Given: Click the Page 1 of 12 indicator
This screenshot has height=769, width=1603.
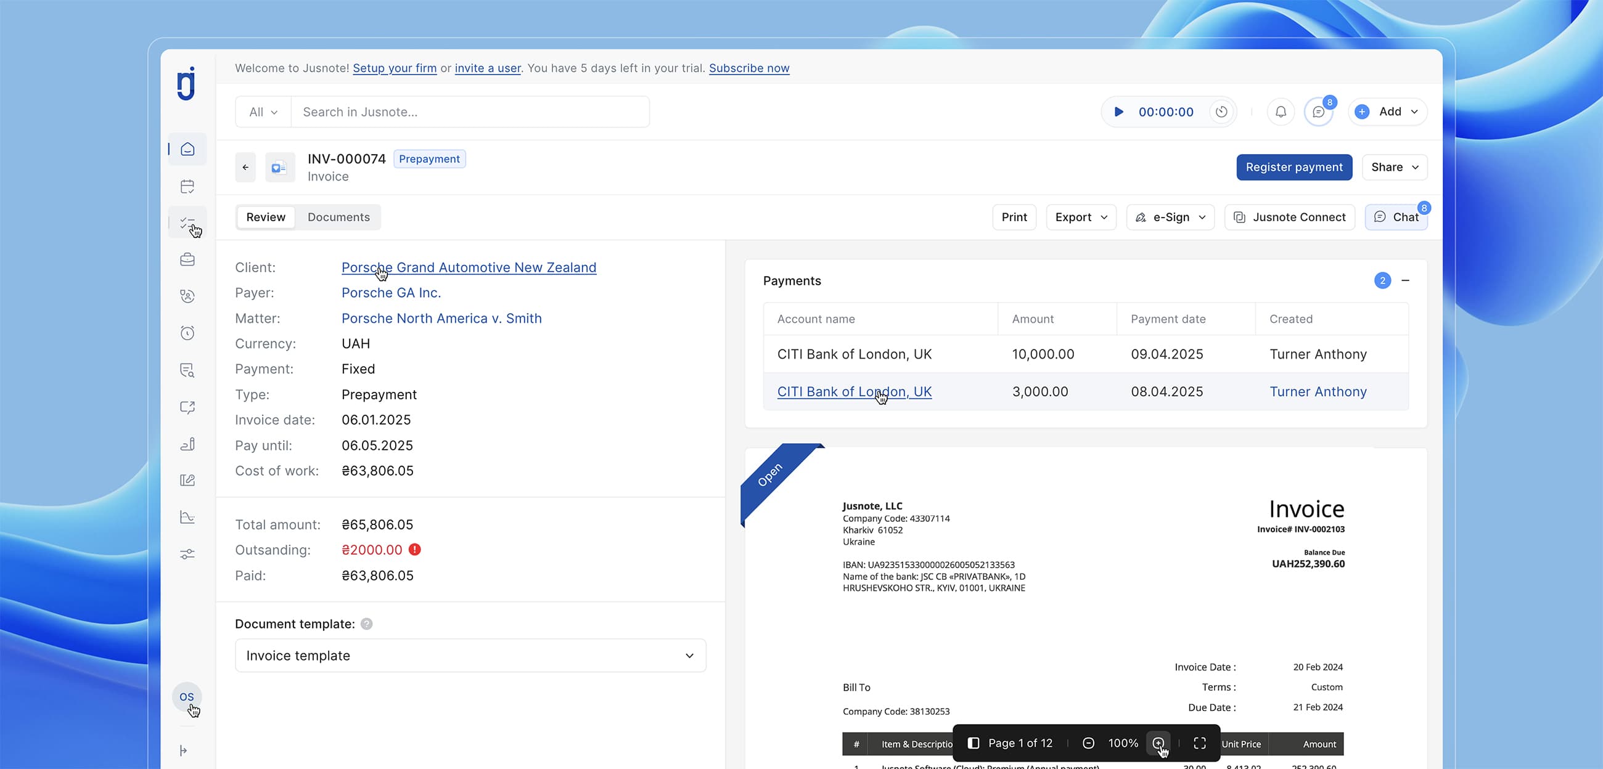Looking at the screenshot, I should tap(1020, 743).
